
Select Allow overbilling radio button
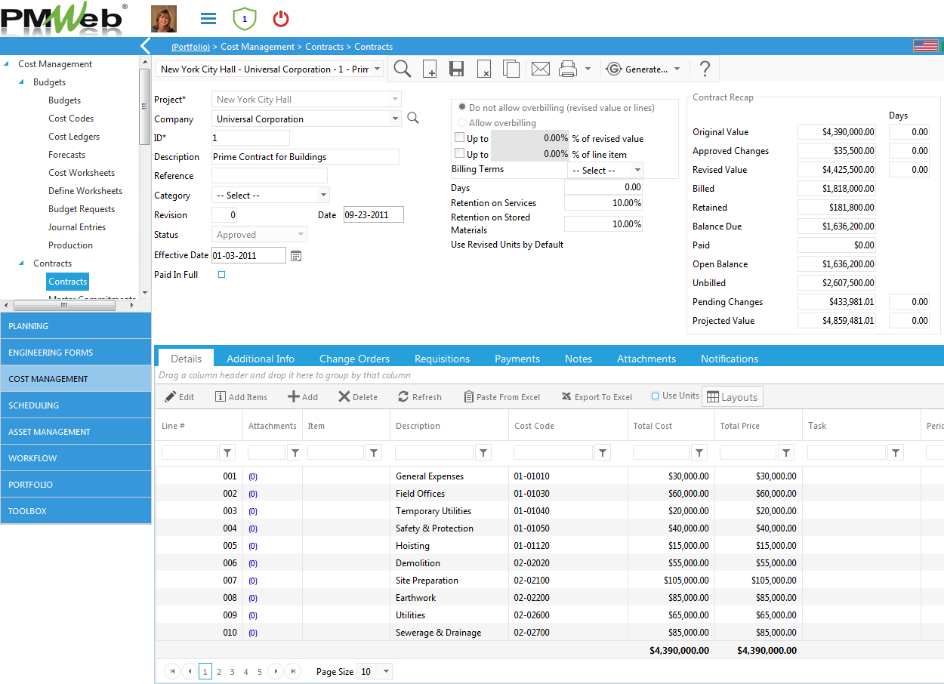tap(462, 122)
